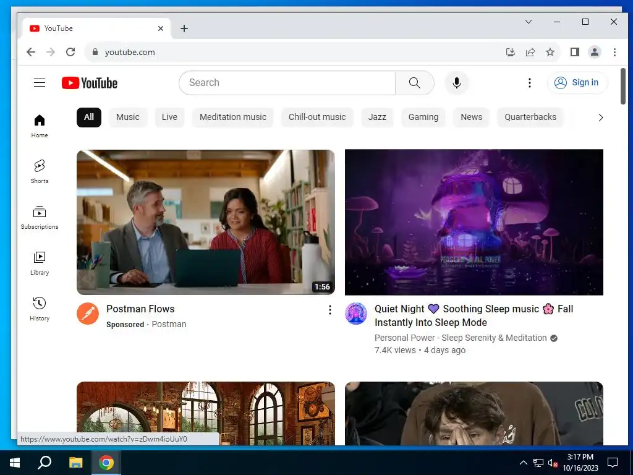
Task: Go to Home in sidebar
Action: coord(40,126)
